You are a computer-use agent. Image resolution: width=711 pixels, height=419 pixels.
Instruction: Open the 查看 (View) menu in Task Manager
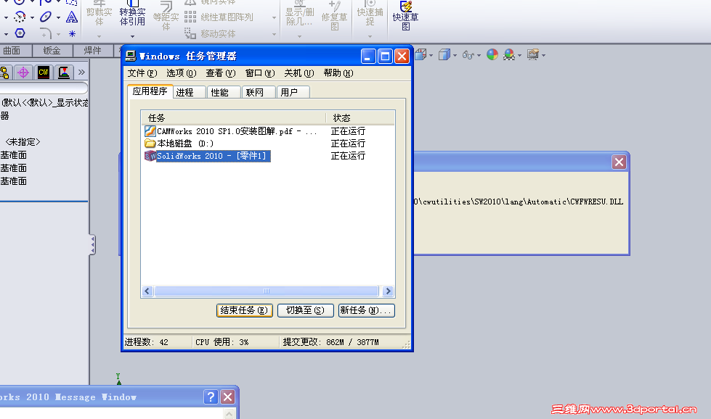pyautogui.click(x=219, y=72)
